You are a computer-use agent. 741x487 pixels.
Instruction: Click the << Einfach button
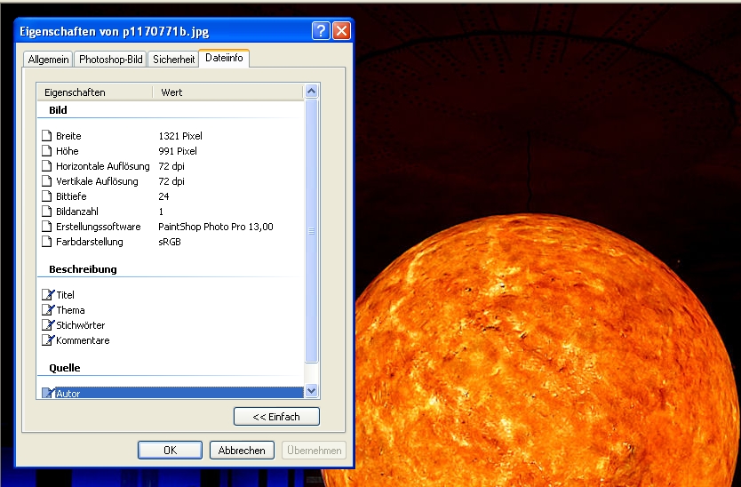tap(276, 417)
